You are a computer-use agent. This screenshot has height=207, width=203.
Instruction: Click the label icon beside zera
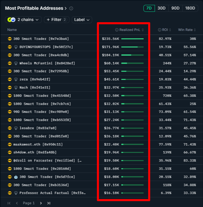[16, 79]
